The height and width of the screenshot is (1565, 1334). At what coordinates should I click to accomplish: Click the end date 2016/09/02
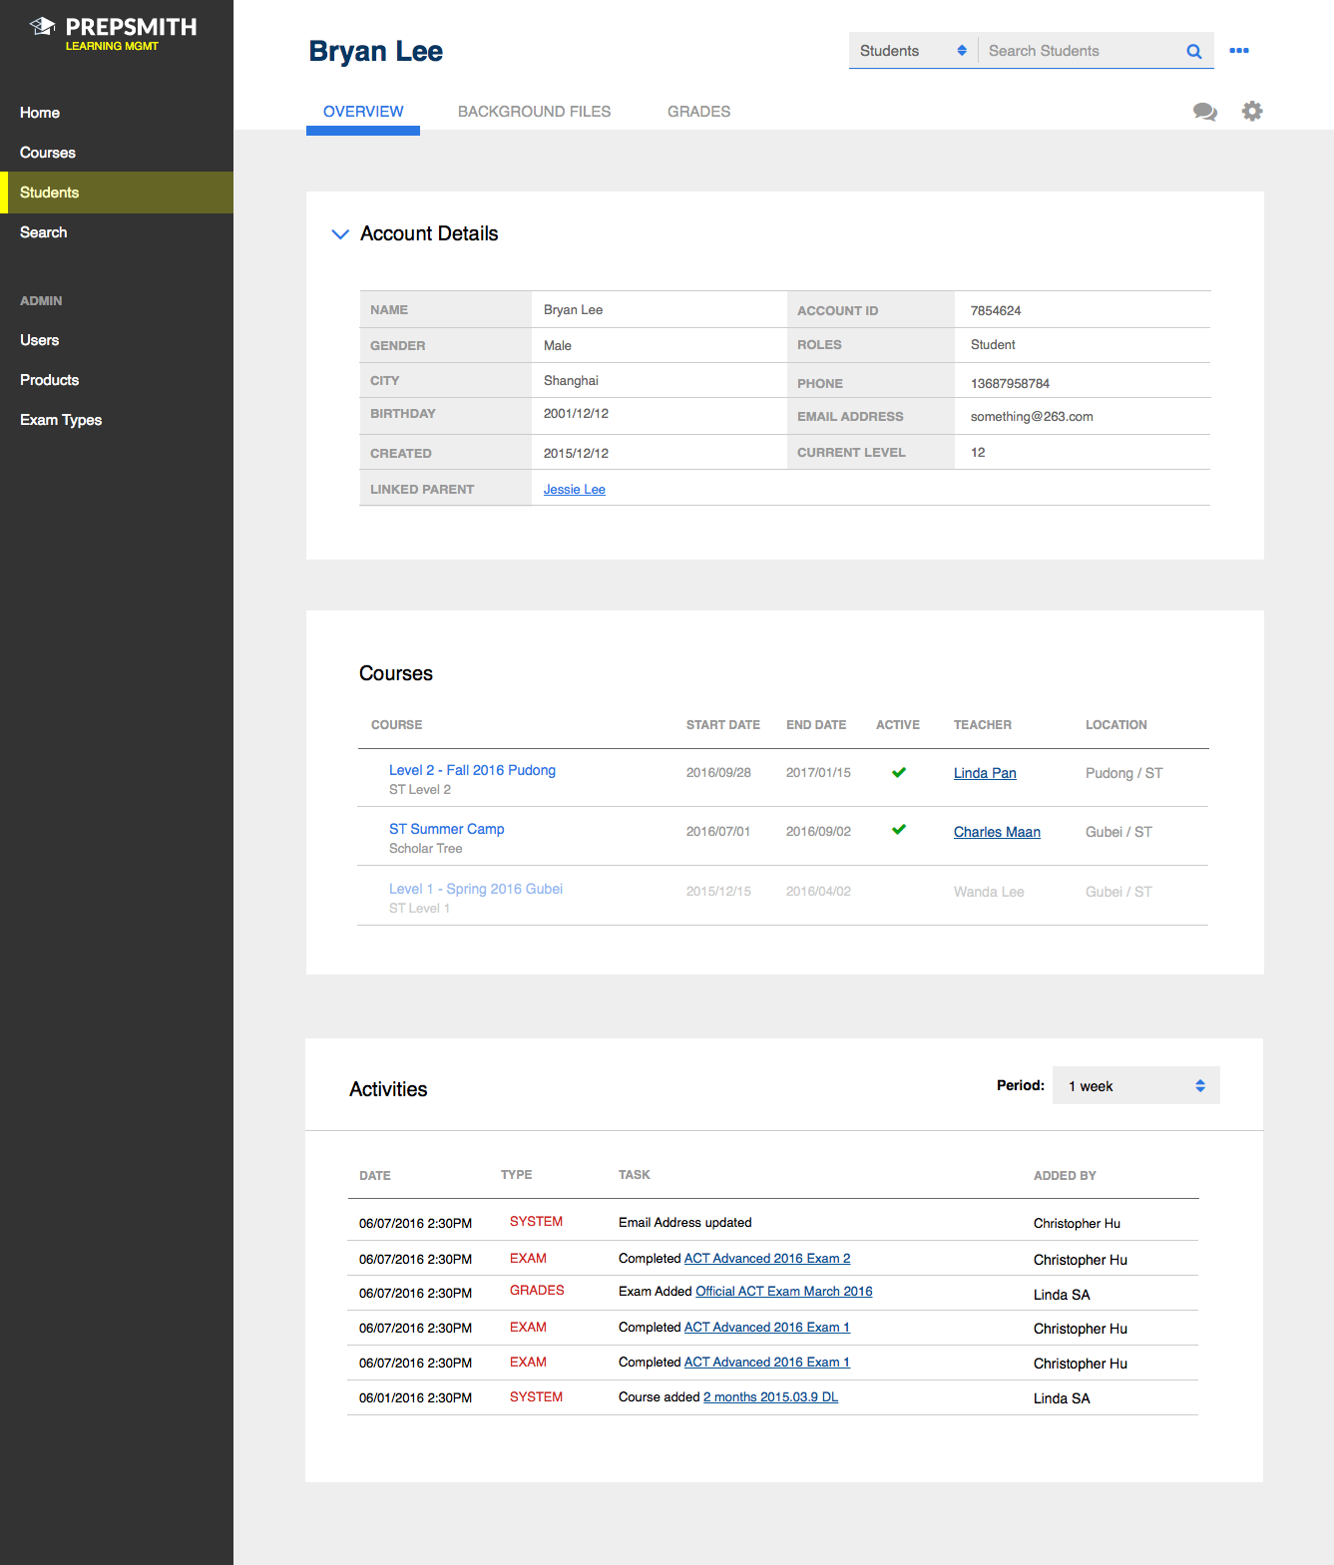pos(818,831)
